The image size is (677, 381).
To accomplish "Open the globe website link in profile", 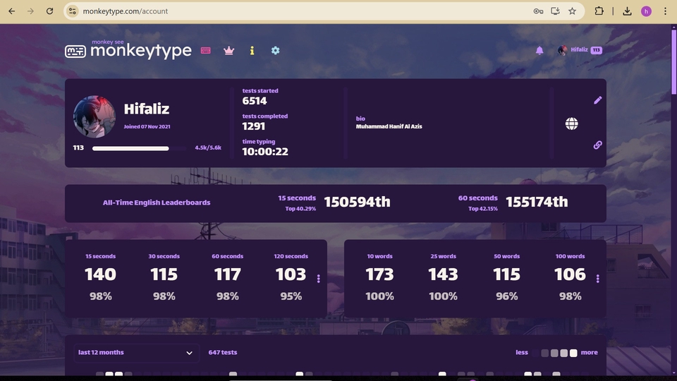I will (572, 123).
